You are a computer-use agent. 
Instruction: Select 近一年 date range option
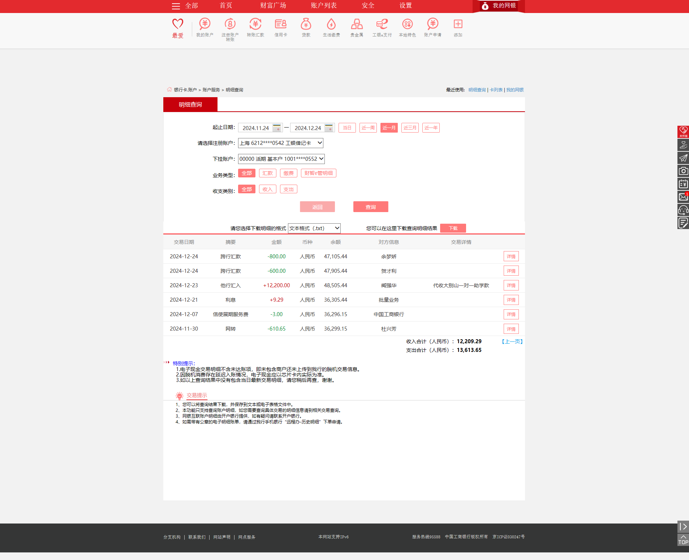(x=431, y=128)
